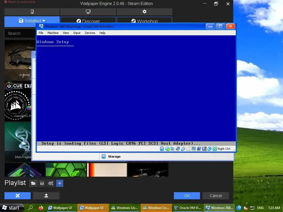This screenshot has height=212, width=283.
Task: Click the upload wallpaper button
Action: tap(46, 196)
